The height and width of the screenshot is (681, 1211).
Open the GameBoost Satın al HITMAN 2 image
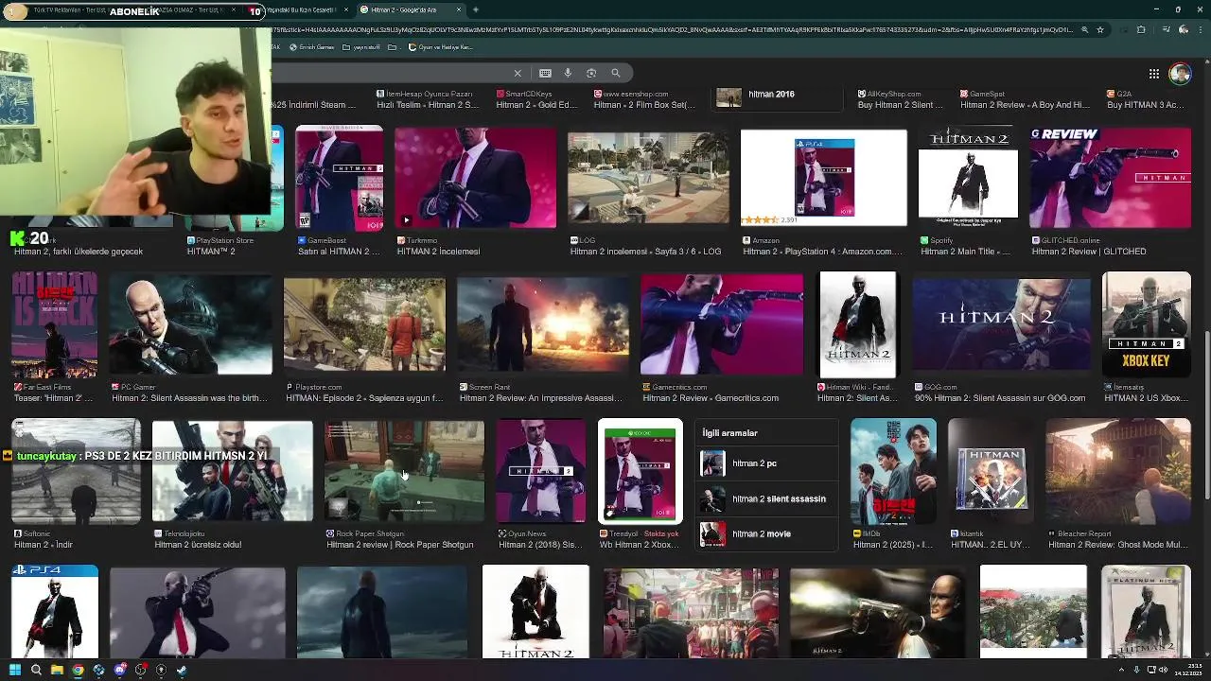click(x=339, y=178)
